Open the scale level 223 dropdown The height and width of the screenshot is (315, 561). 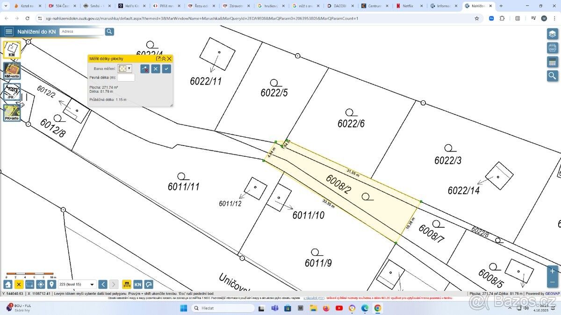(77, 284)
